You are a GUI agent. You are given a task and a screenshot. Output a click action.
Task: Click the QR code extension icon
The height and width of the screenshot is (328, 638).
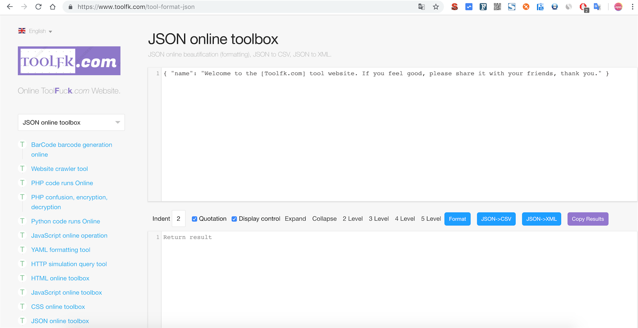click(x=497, y=7)
